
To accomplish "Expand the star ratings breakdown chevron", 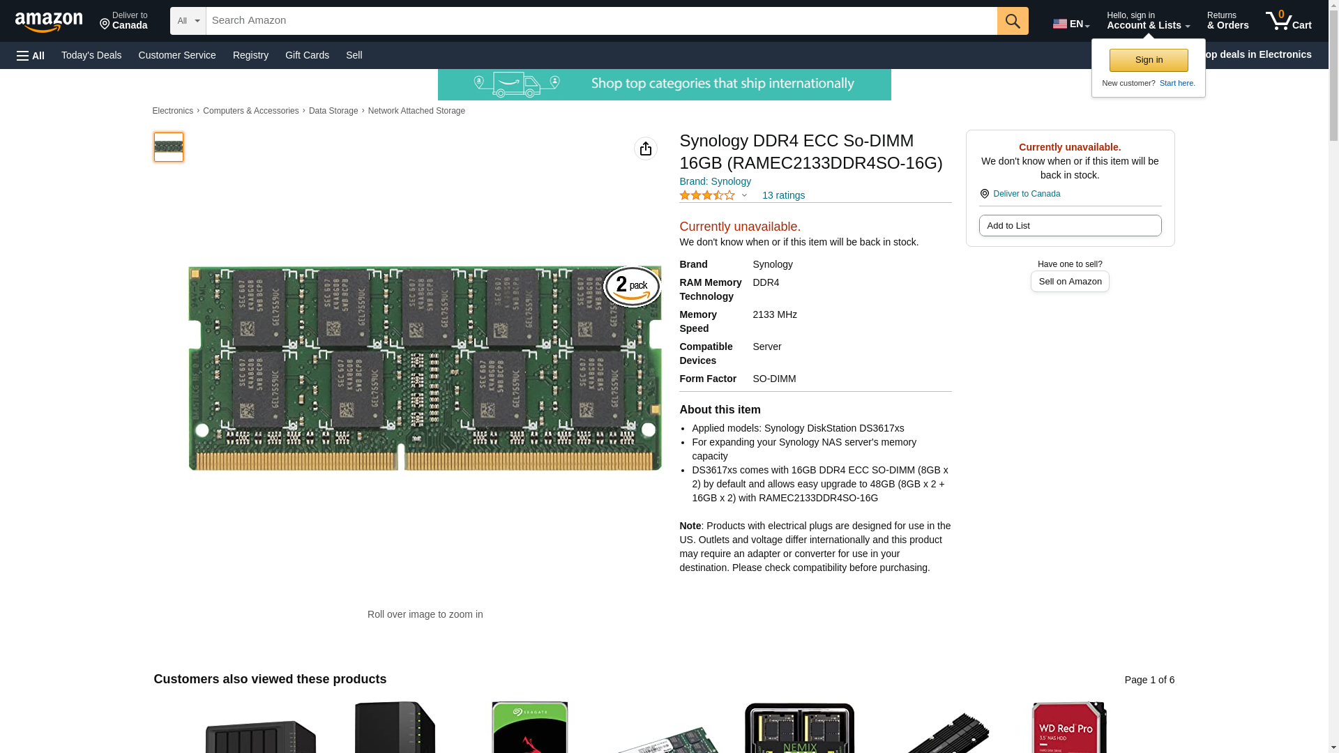I will point(744,196).
